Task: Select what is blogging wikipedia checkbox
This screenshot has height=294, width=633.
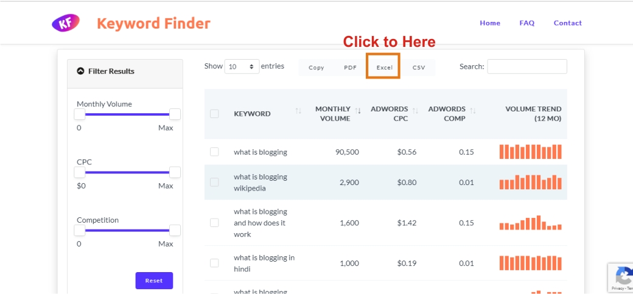Action: [x=214, y=182]
